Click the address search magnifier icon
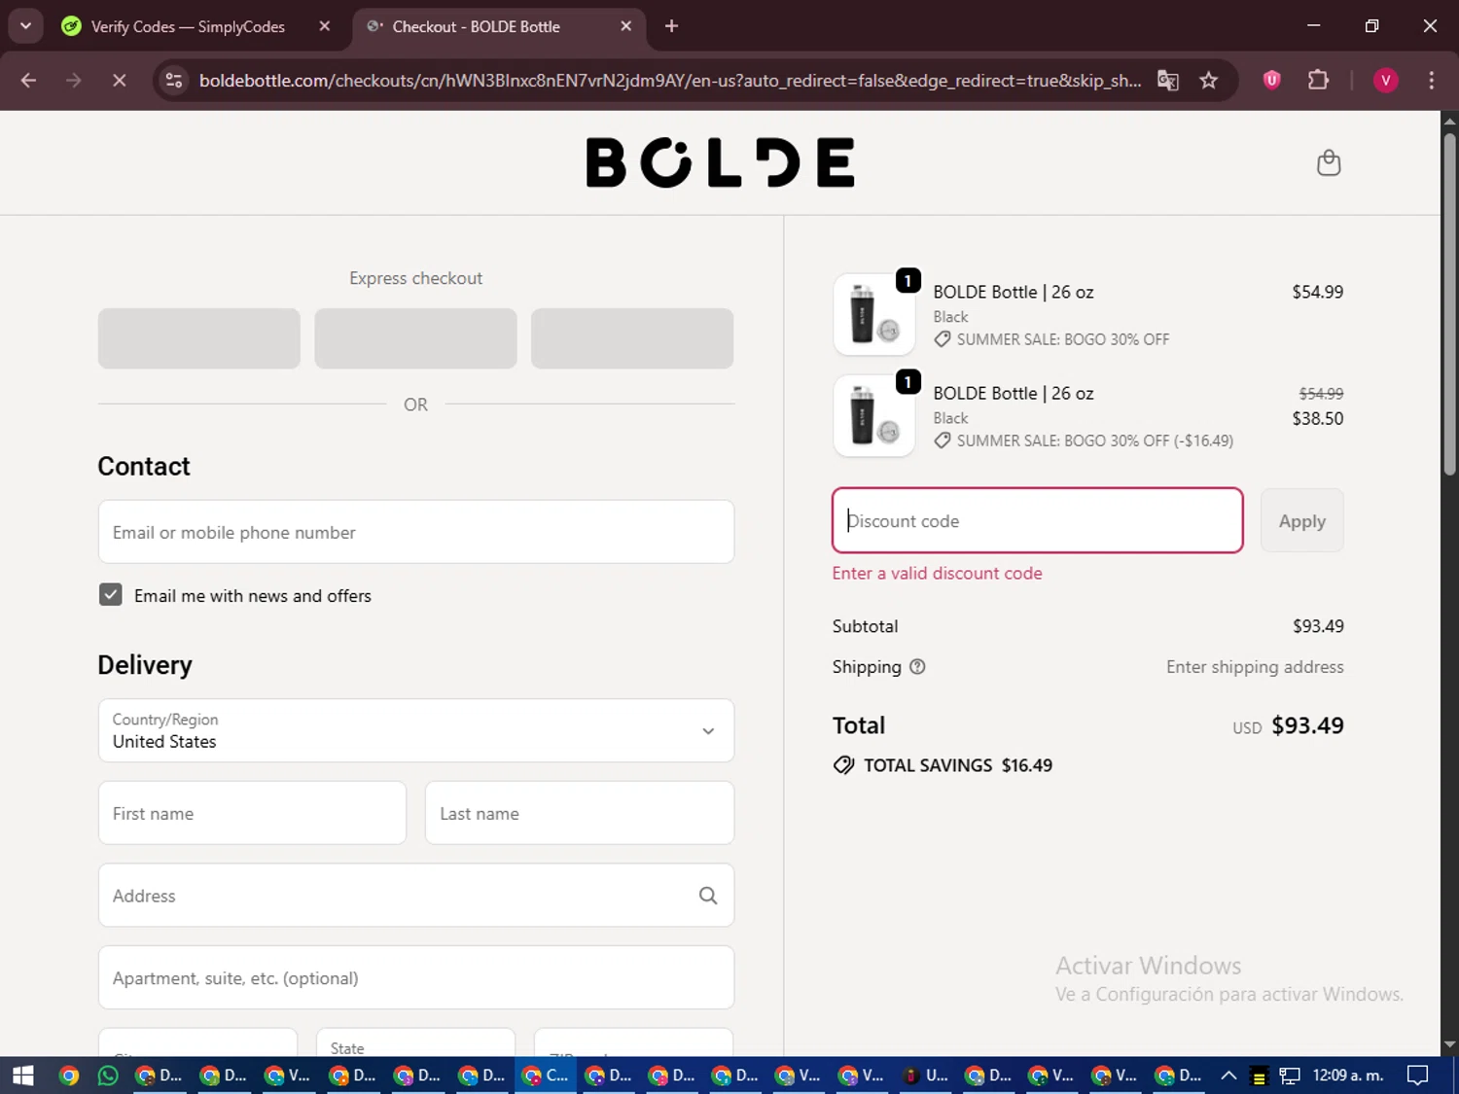Image resolution: width=1459 pixels, height=1094 pixels. coord(708,896)
